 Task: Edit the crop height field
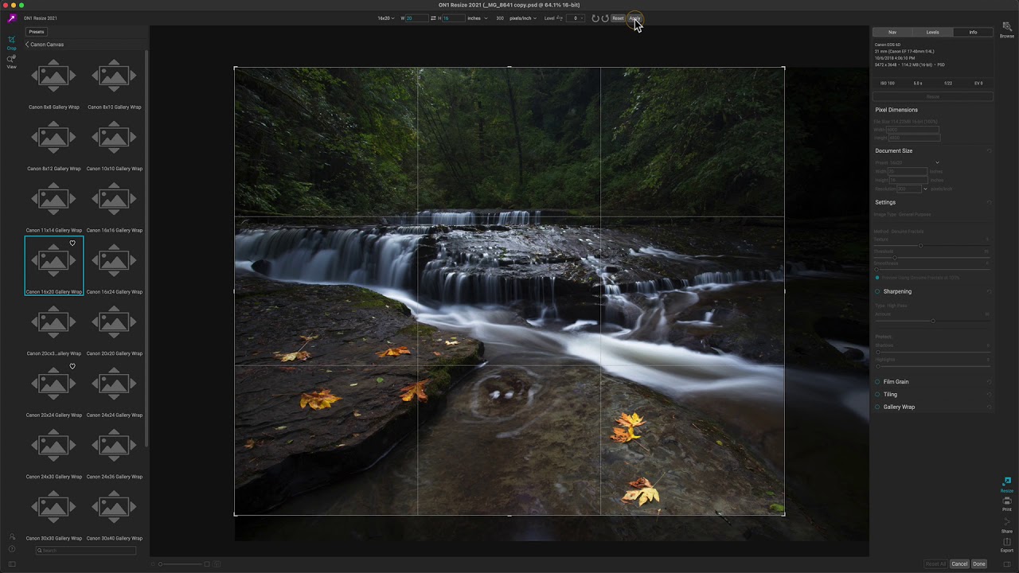tap(452, 18)
